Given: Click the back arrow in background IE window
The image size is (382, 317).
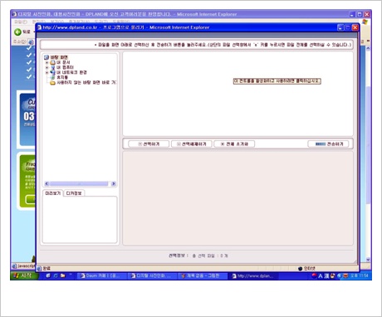Looking at the screenshot, I should [x=17, y=32].
